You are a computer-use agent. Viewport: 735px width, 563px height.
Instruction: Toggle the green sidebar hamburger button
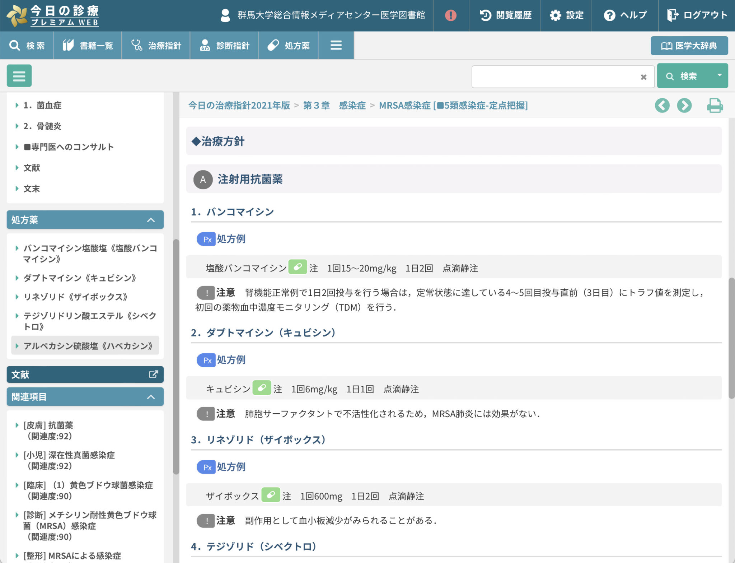[x=19, y=76]
